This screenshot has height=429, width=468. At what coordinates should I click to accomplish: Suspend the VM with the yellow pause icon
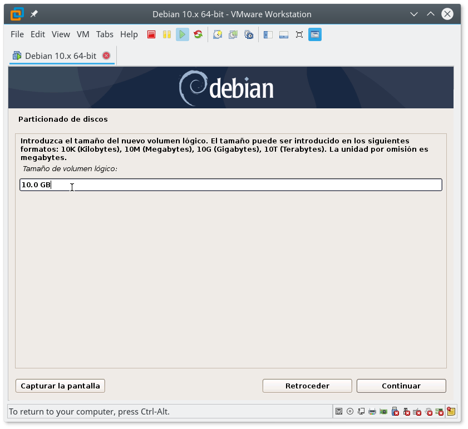pyautogui.click(x=167, y=34)
